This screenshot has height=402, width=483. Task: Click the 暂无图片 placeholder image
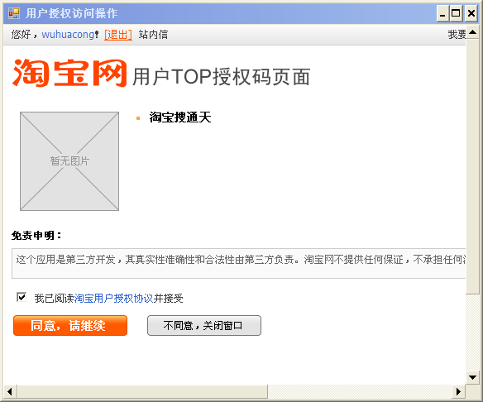point(69,161)
